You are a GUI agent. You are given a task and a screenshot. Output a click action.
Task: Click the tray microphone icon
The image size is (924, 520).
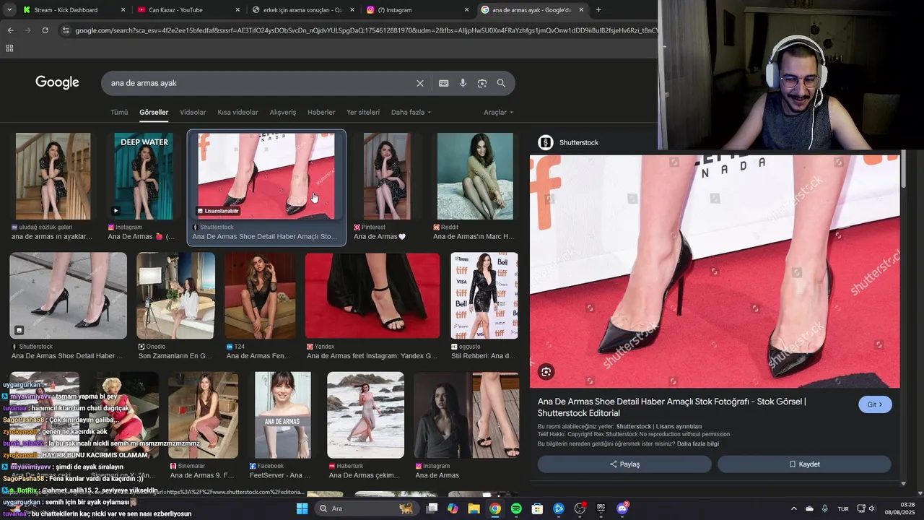click(824, 508)
